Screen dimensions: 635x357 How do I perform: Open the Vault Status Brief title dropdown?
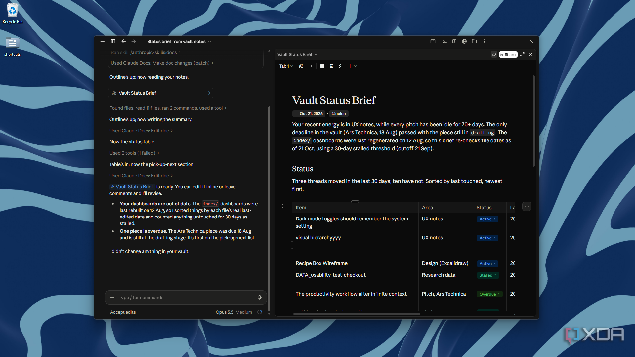(x=297, y=54)
